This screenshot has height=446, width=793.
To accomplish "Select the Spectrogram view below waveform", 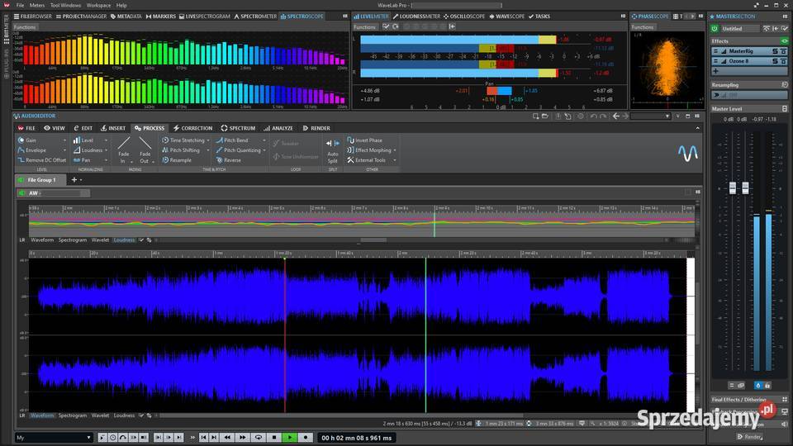I will coord(73,415).
